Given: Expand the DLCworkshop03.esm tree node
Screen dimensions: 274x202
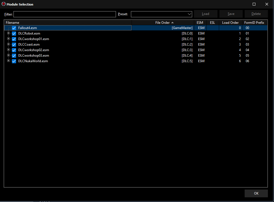Looking at the screenshot, I should coord(8,55).
